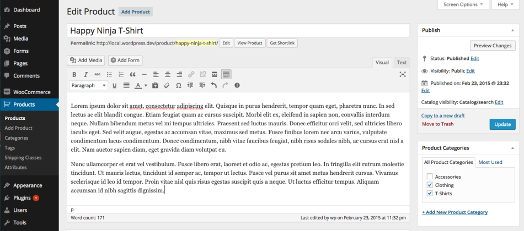Insert special character with omega icon
The image size is (524, 231).
pos(178,85)
